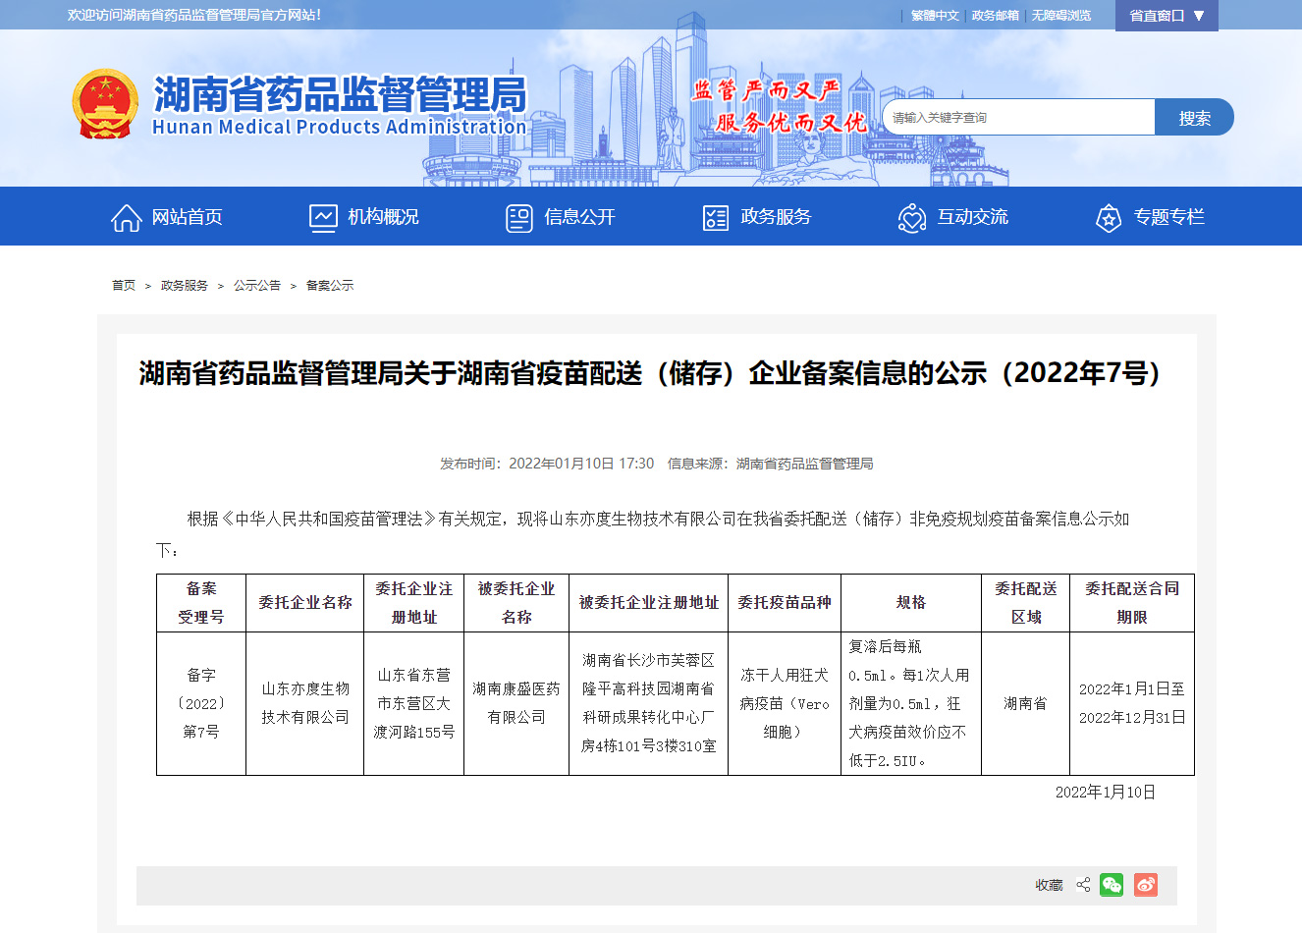Viewport: 1302px width, 933px height.
Task: Click the star badge icon beside 专题专栏
Action: click(x=1108, y=217)
